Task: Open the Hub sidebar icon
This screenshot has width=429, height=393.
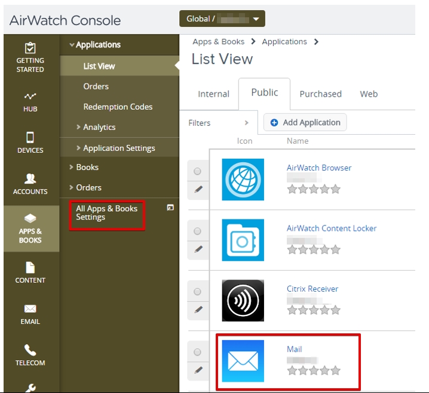Action: pyautogui.click(x=30, y=97)
